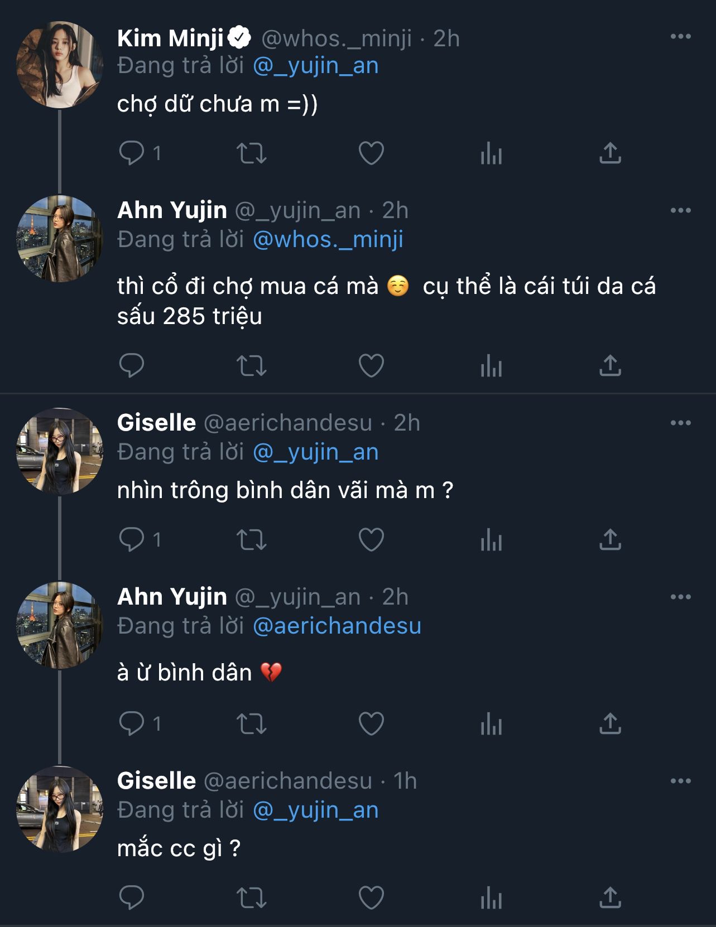Open the @aerichandesu mention link
Viewport: 716px width, 927px height.
337,626
